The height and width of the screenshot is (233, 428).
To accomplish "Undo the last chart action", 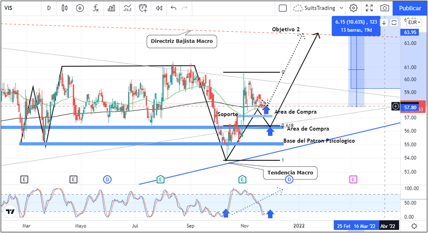I will 174,8.
